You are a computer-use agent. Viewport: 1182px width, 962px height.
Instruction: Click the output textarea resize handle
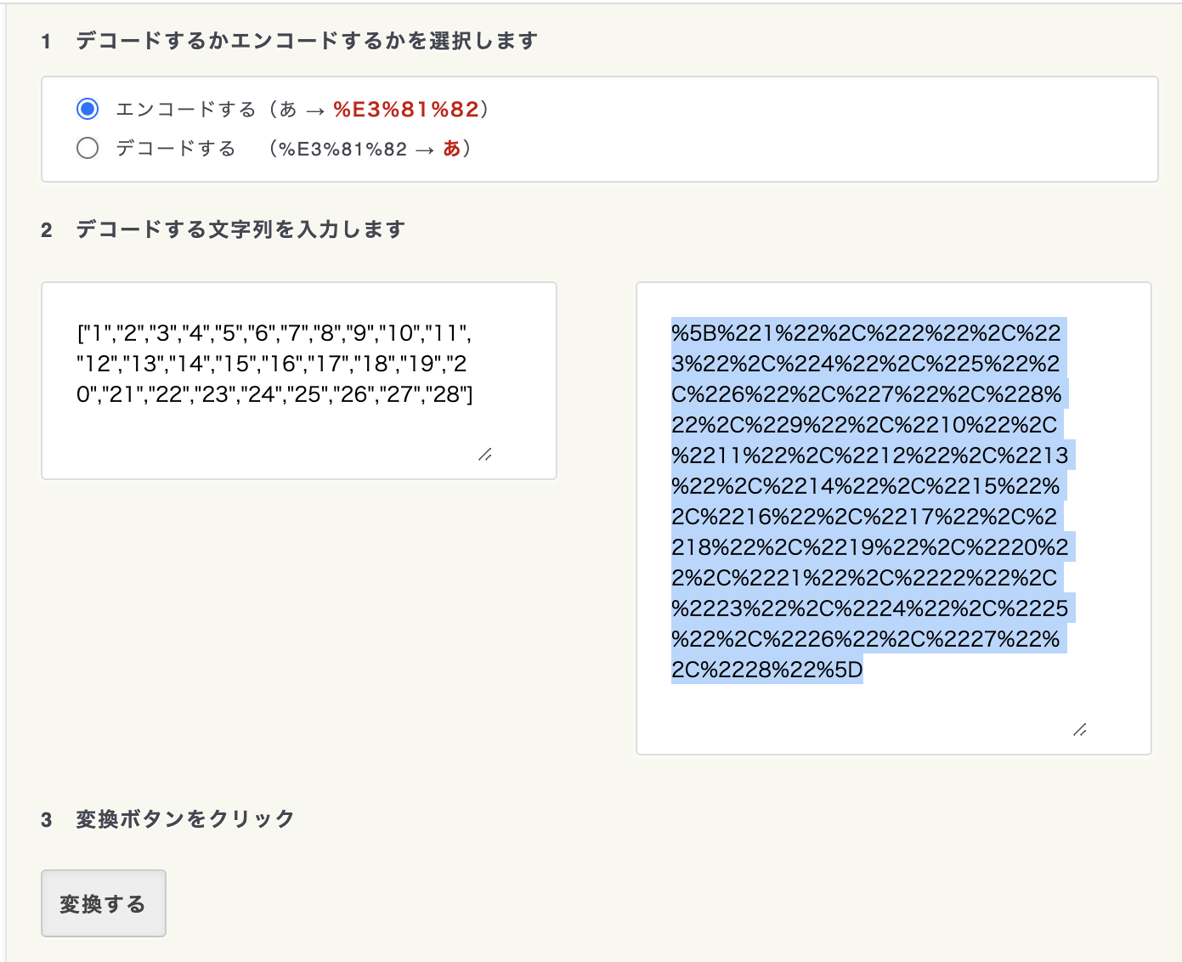tap(1080, 730)
